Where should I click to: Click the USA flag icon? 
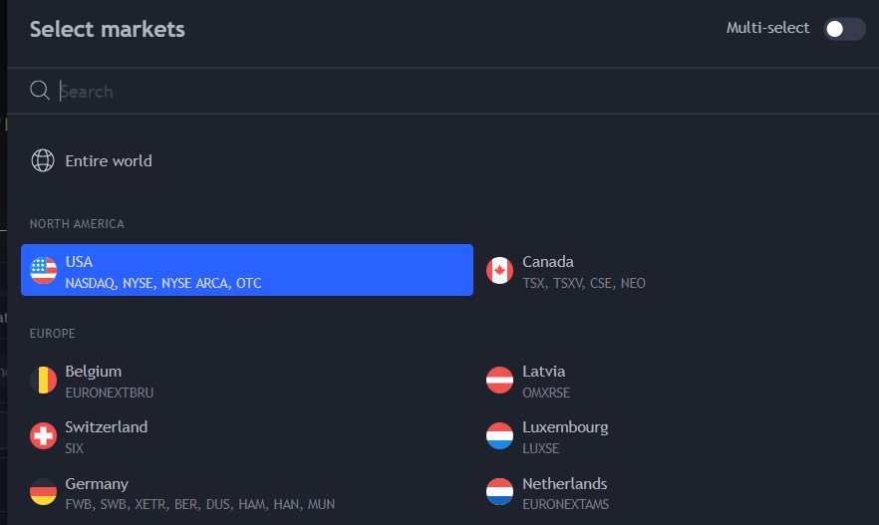click(x=43, y=271)
